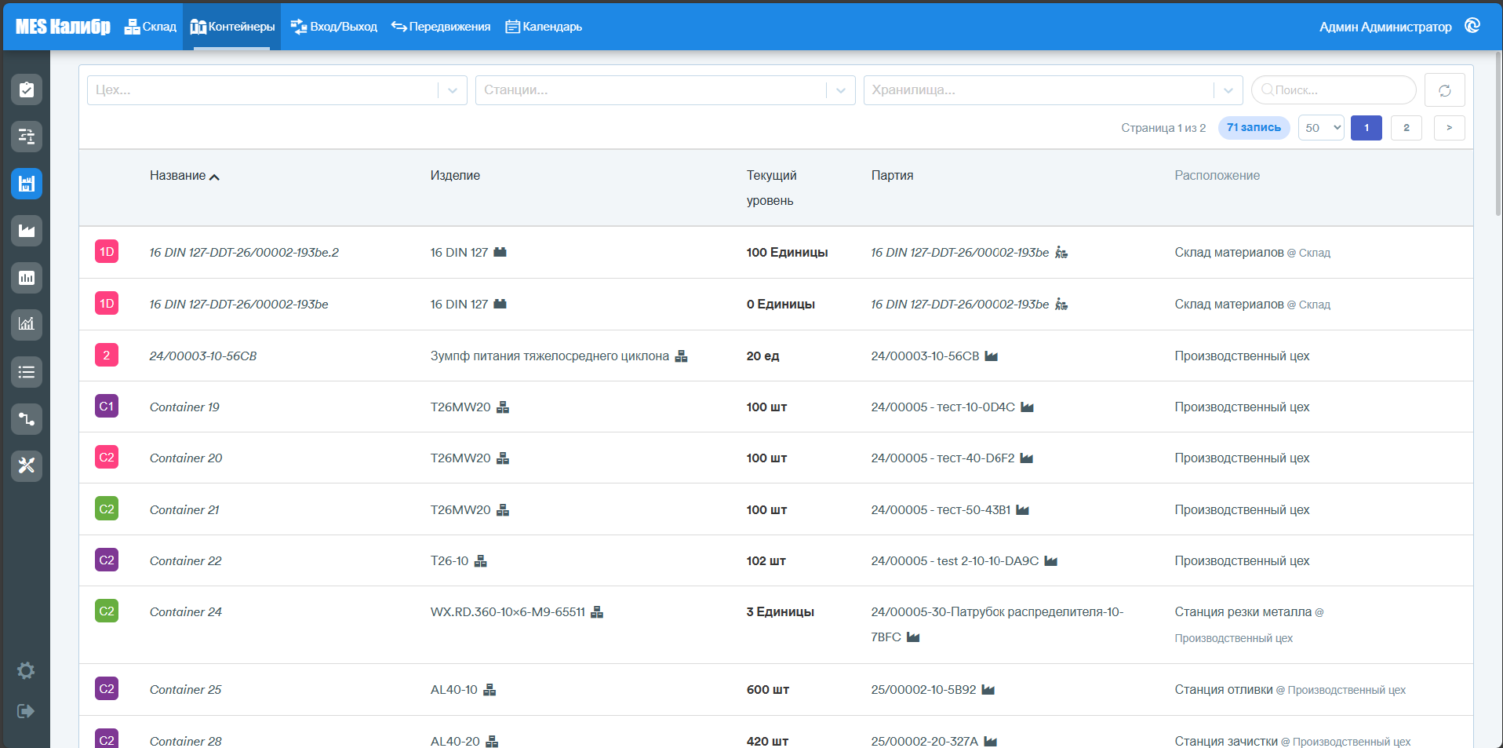Viewport: 1503px width, 748px height.
Task: Click the 24/00005 - test 2-10-10-DA9C batch
Action: click(955, 561)
